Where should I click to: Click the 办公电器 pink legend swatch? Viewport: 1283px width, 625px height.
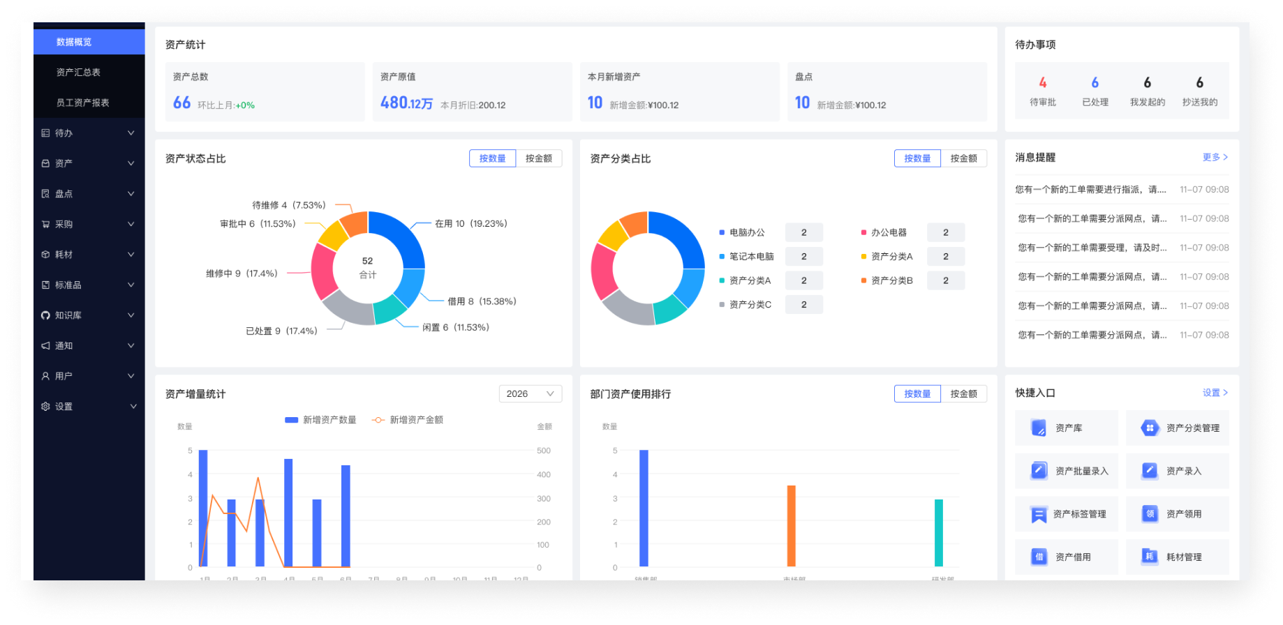click(x=863, y=232)
